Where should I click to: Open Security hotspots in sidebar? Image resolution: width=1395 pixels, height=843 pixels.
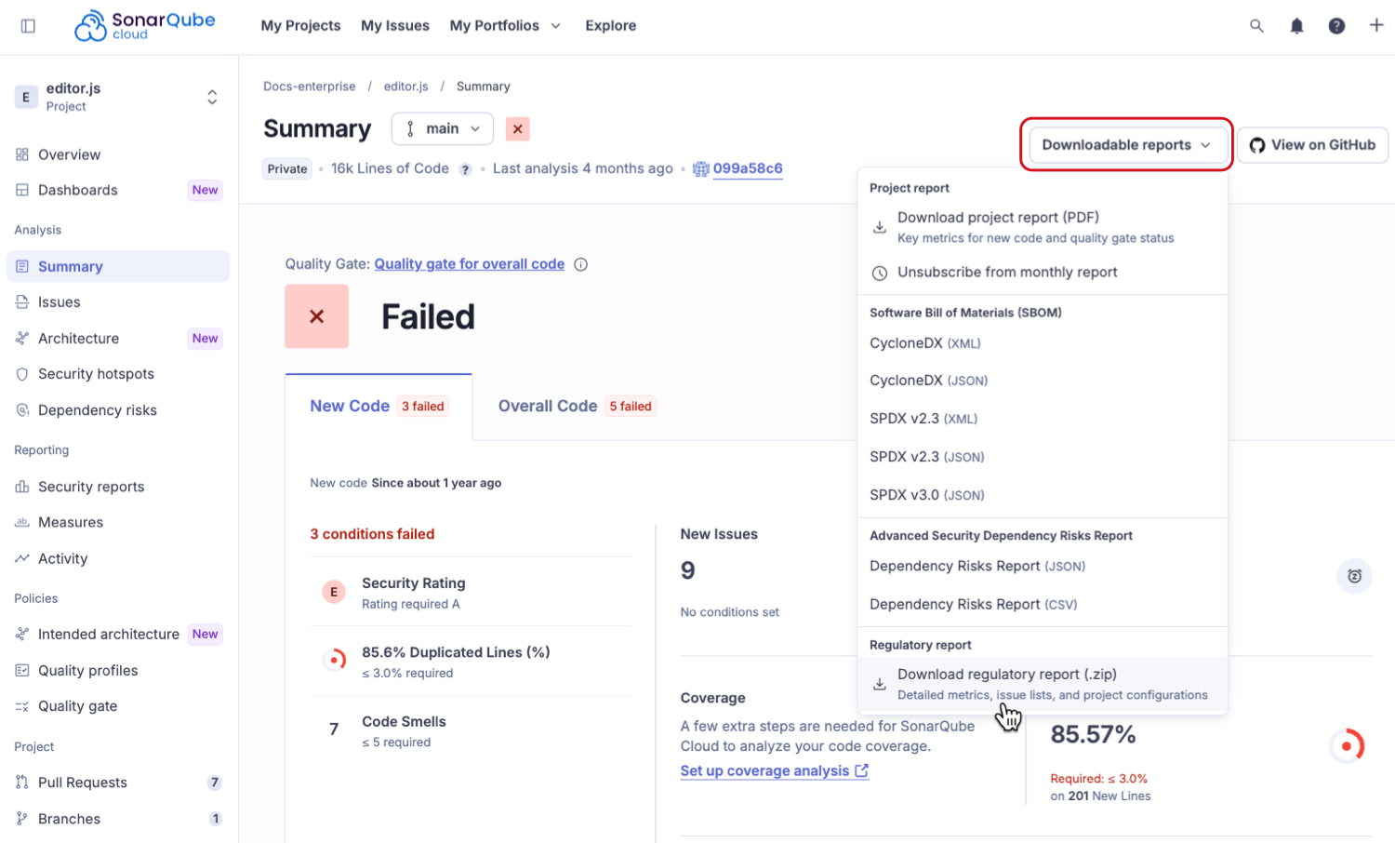[x=118, y=374]
